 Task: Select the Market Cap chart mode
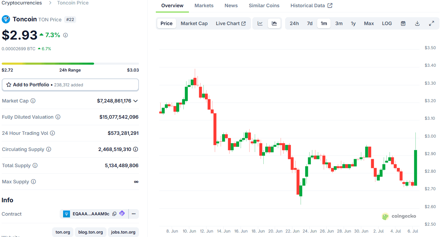click(194, 23)
